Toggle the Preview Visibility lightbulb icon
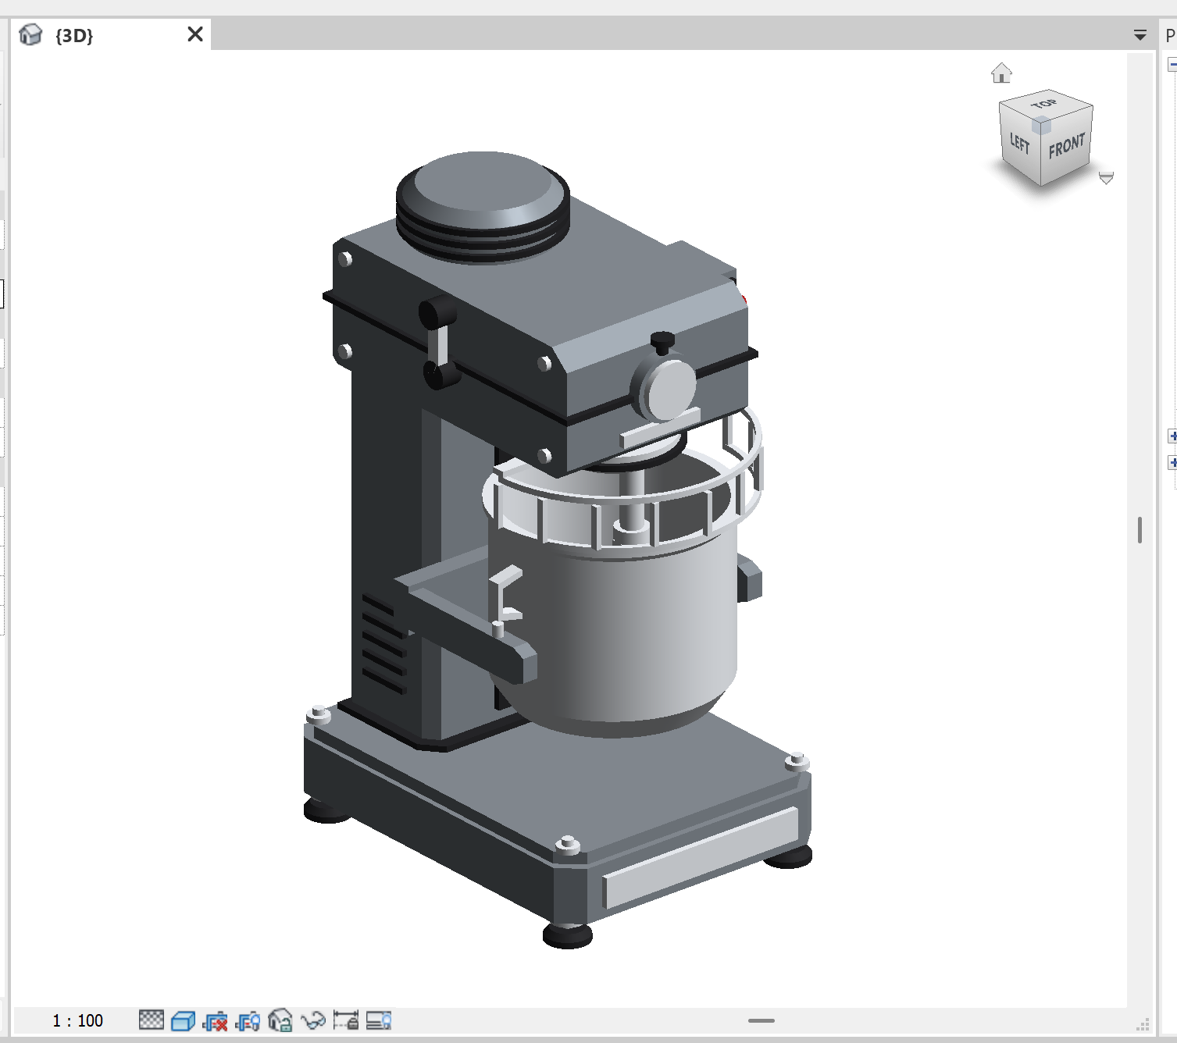 [379, 1020]
